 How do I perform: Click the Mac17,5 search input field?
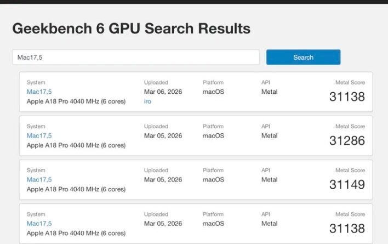pyautogui.click(x=135, y=58)
